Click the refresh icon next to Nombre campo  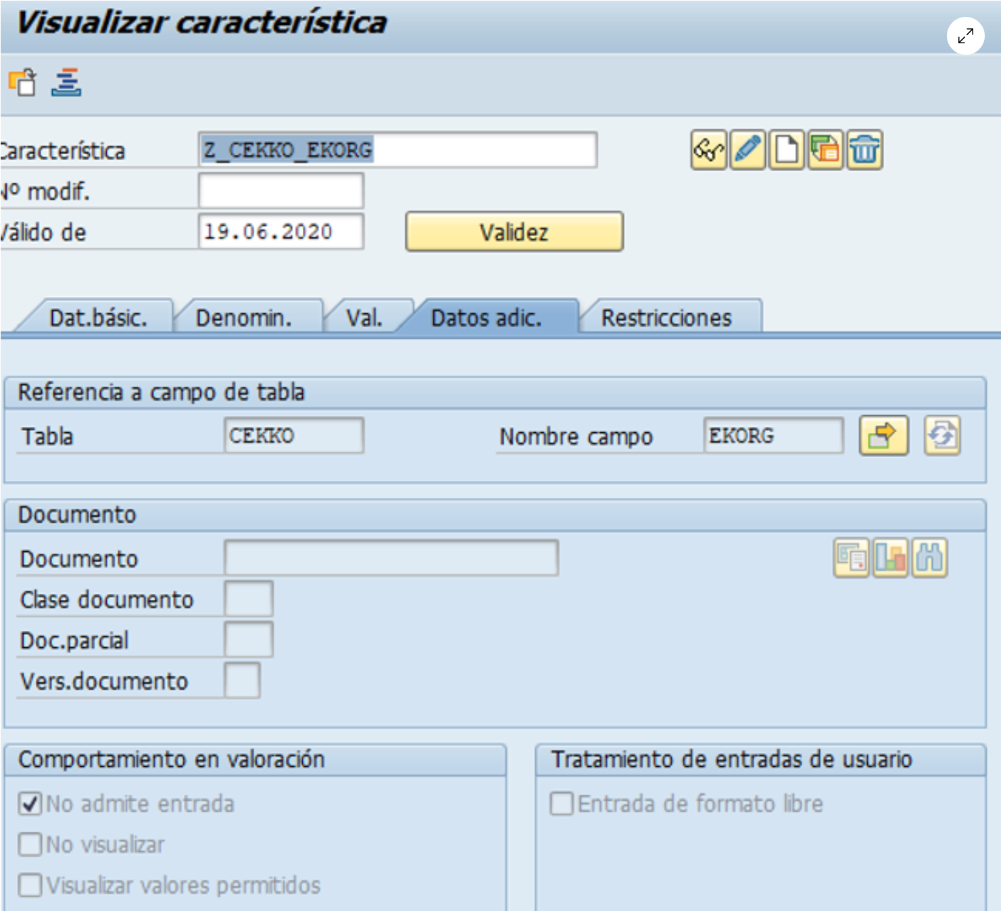pos(942,436)
